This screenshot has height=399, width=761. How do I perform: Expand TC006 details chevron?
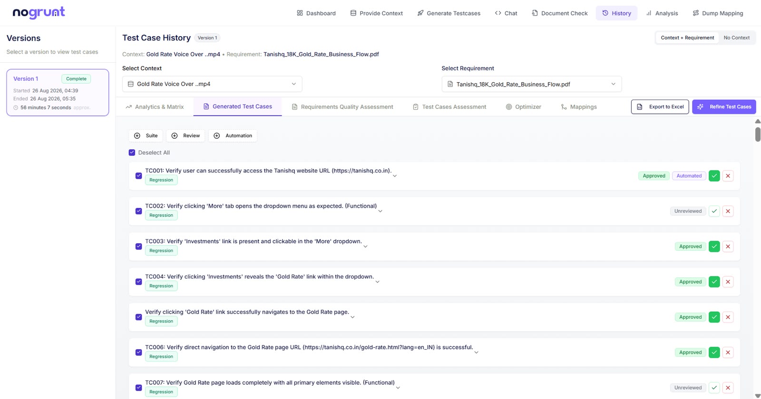coord(476,352)
